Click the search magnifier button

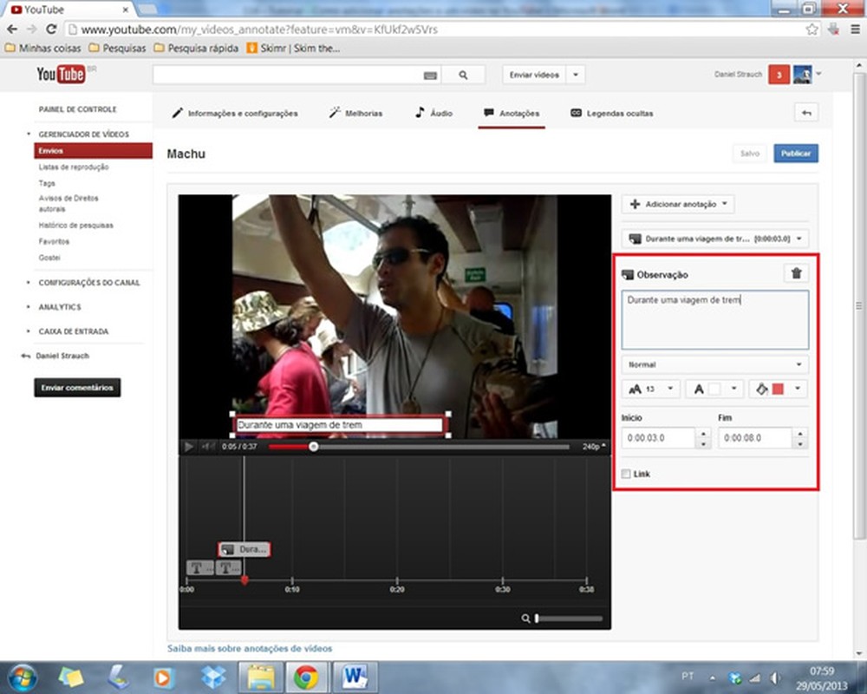(x=463, y=75)
